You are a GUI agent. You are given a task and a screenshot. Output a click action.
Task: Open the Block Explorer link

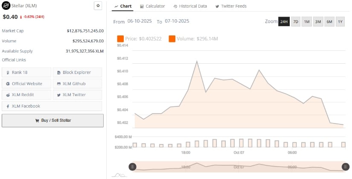(x=77, y=73)
